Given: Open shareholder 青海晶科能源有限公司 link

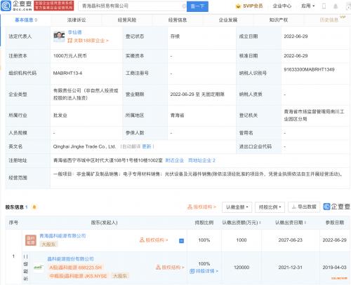Looking at the screenshot, I should tap(62, 236).
